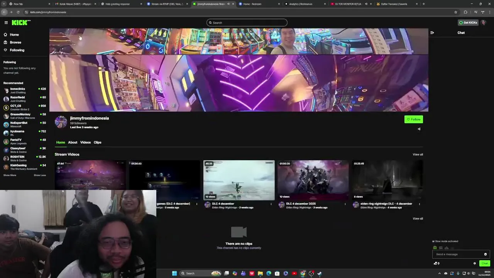Open recommended channel Classybeef

pos(24,150)
